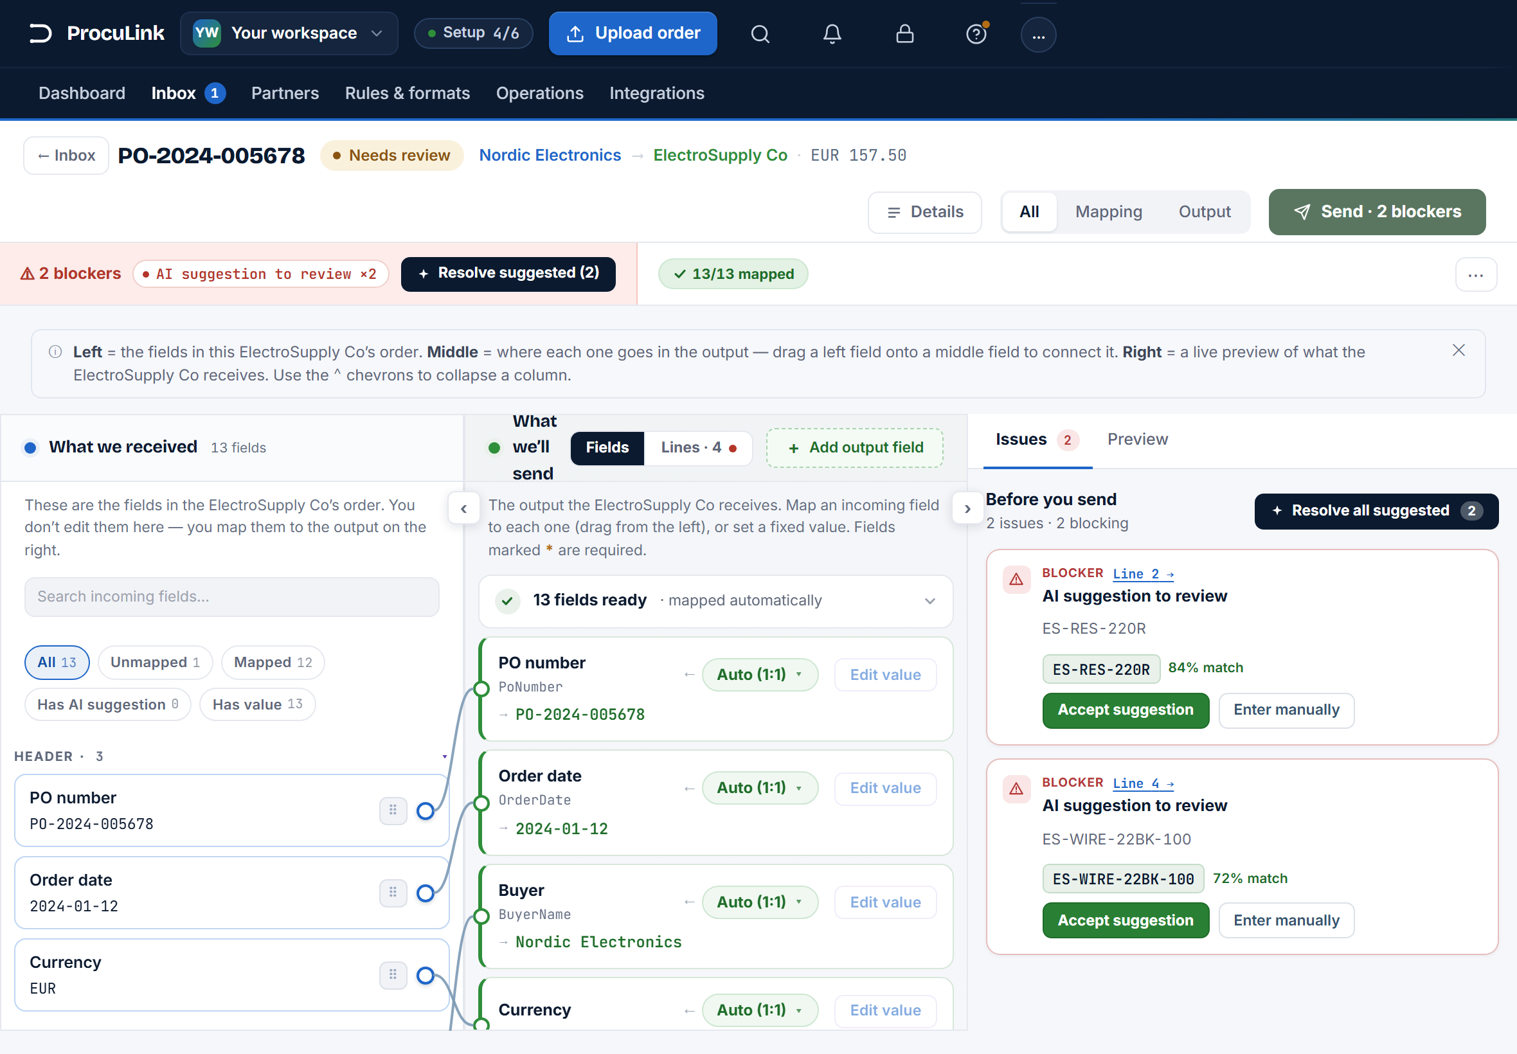Grab the PO number drag handle
Screen dimensions: 1517x1054
point(393,810)
